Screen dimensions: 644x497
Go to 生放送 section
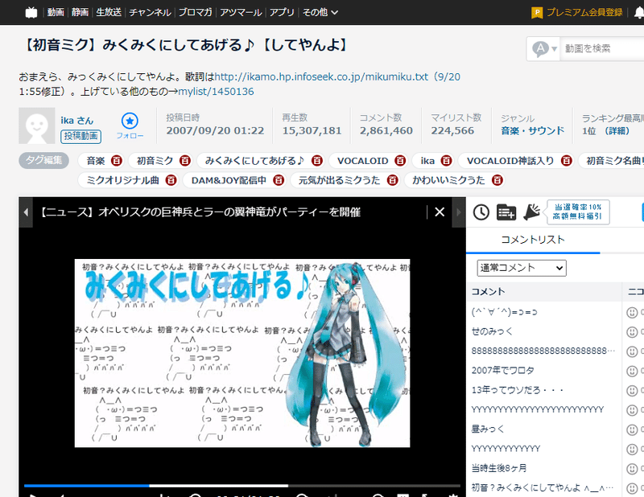tap(109, 12)
